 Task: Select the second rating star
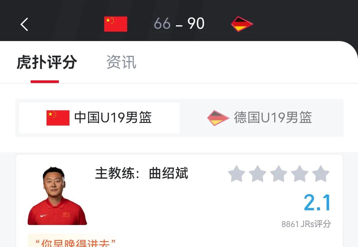258,174
